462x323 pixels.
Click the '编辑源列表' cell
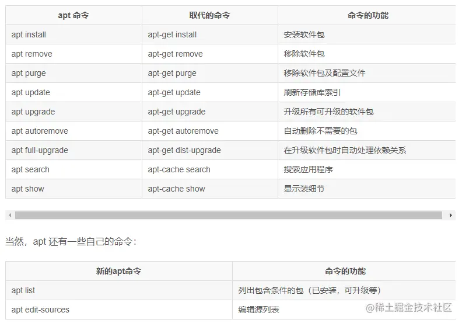tap(344, 310)
